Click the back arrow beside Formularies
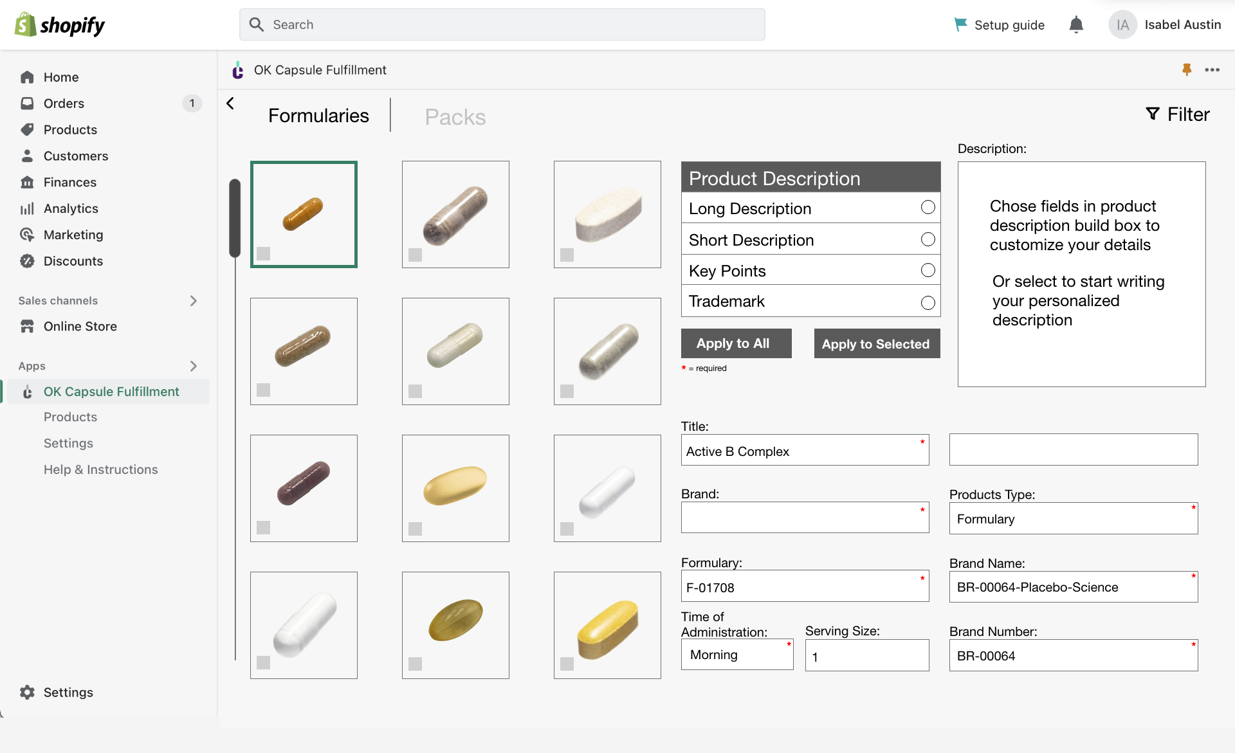The width and height of the screenshot is (1235, 753). point(230,104)
